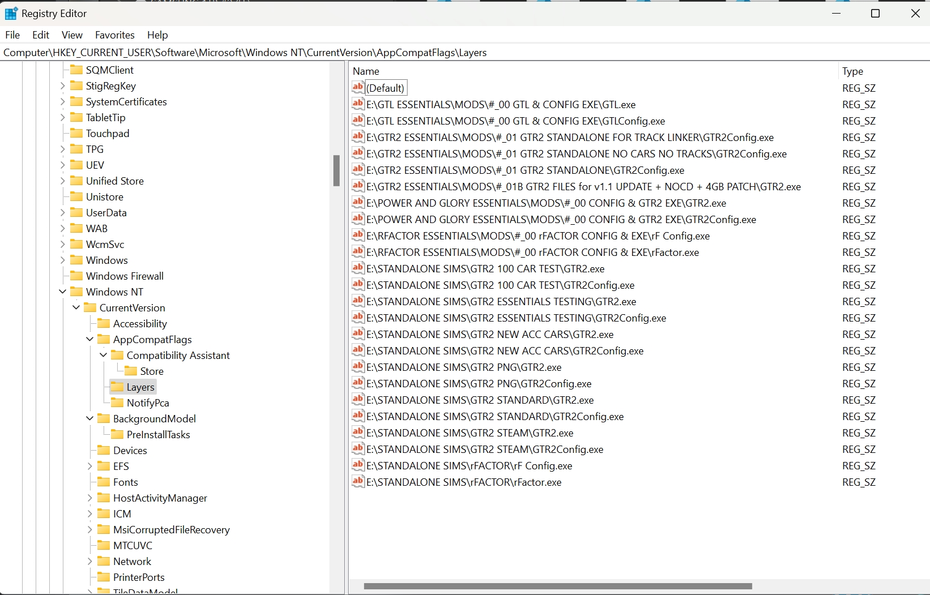Expand the SystemCertificates key

point(62,102)
